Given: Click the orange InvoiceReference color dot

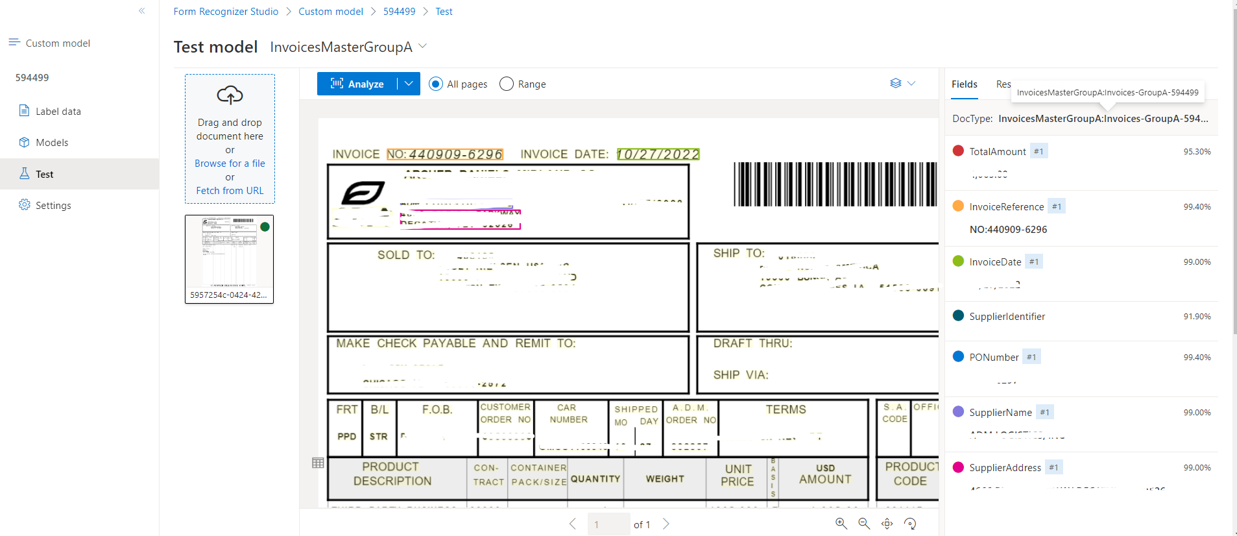Looking at the screenshot, I should [958, 206].
